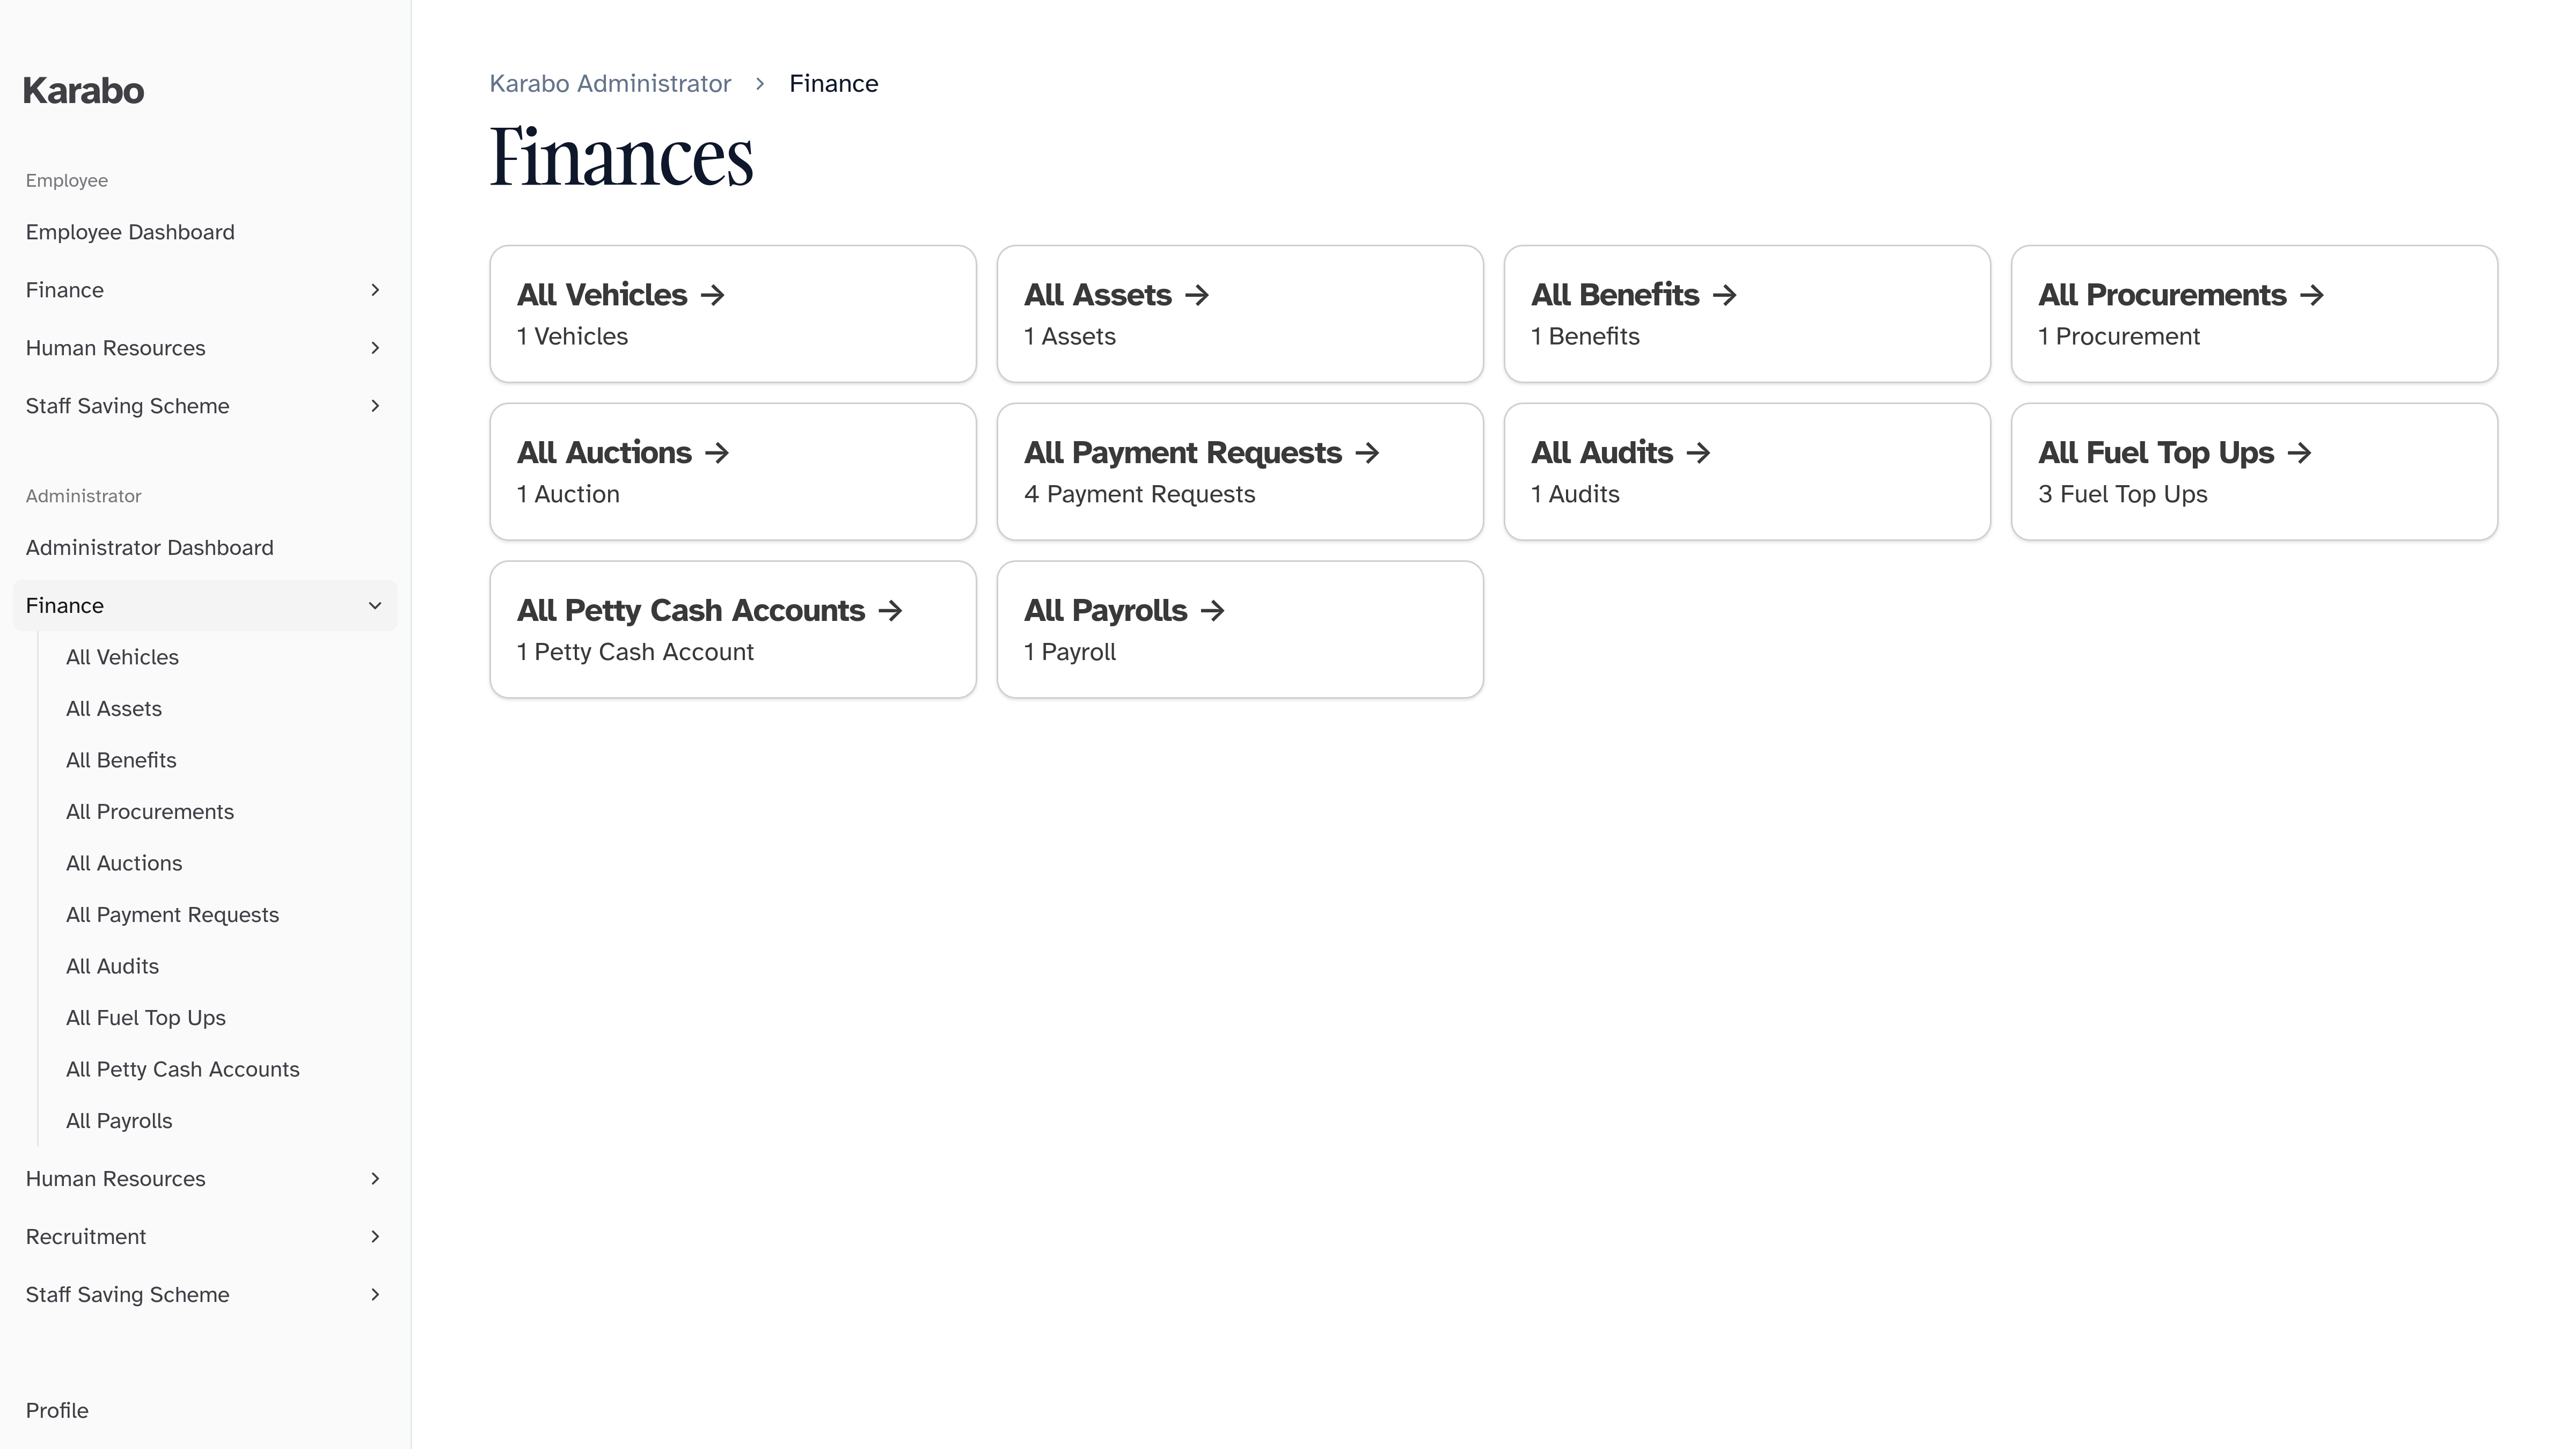Viewport: 2576px width, 1449px height.
Task: Click the arrow icon beside All Vehicles card
Action: tap(713, 295)
